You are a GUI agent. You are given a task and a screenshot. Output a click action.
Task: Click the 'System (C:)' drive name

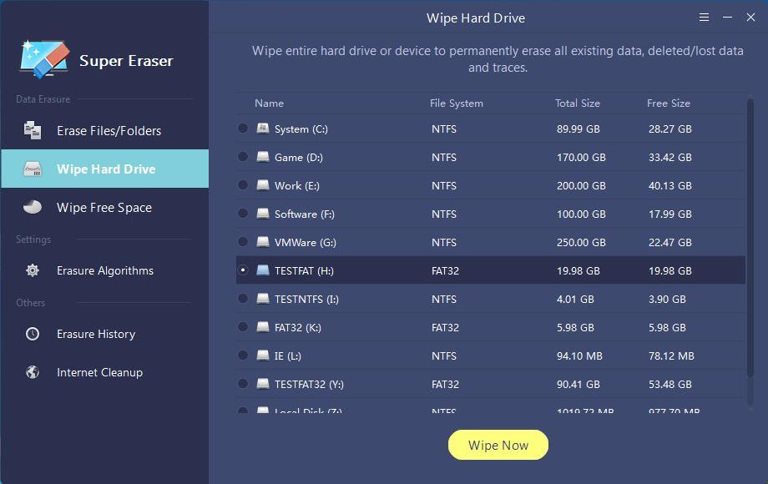pyautogui.click(x=301, y=129)
